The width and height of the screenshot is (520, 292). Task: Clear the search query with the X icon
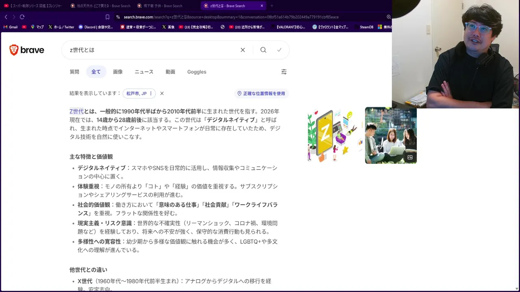(x=243, y=50)
